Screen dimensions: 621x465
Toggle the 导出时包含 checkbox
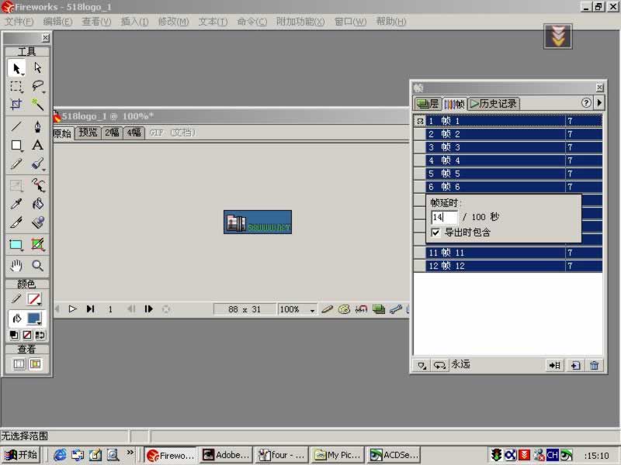point(436,232)
